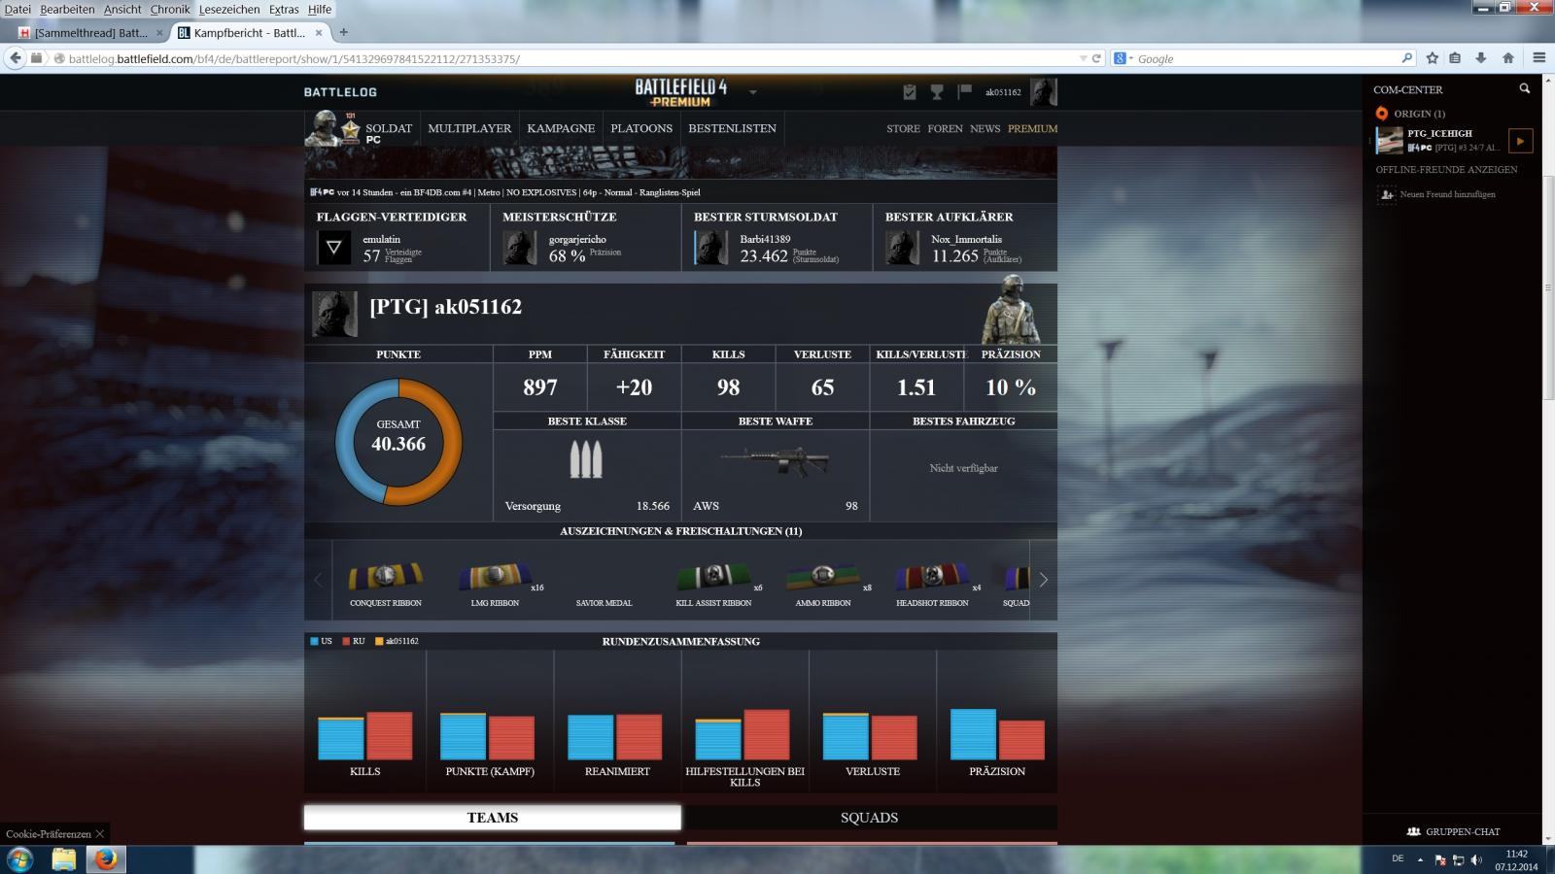Open the Windows Start menu

(19, 859)
